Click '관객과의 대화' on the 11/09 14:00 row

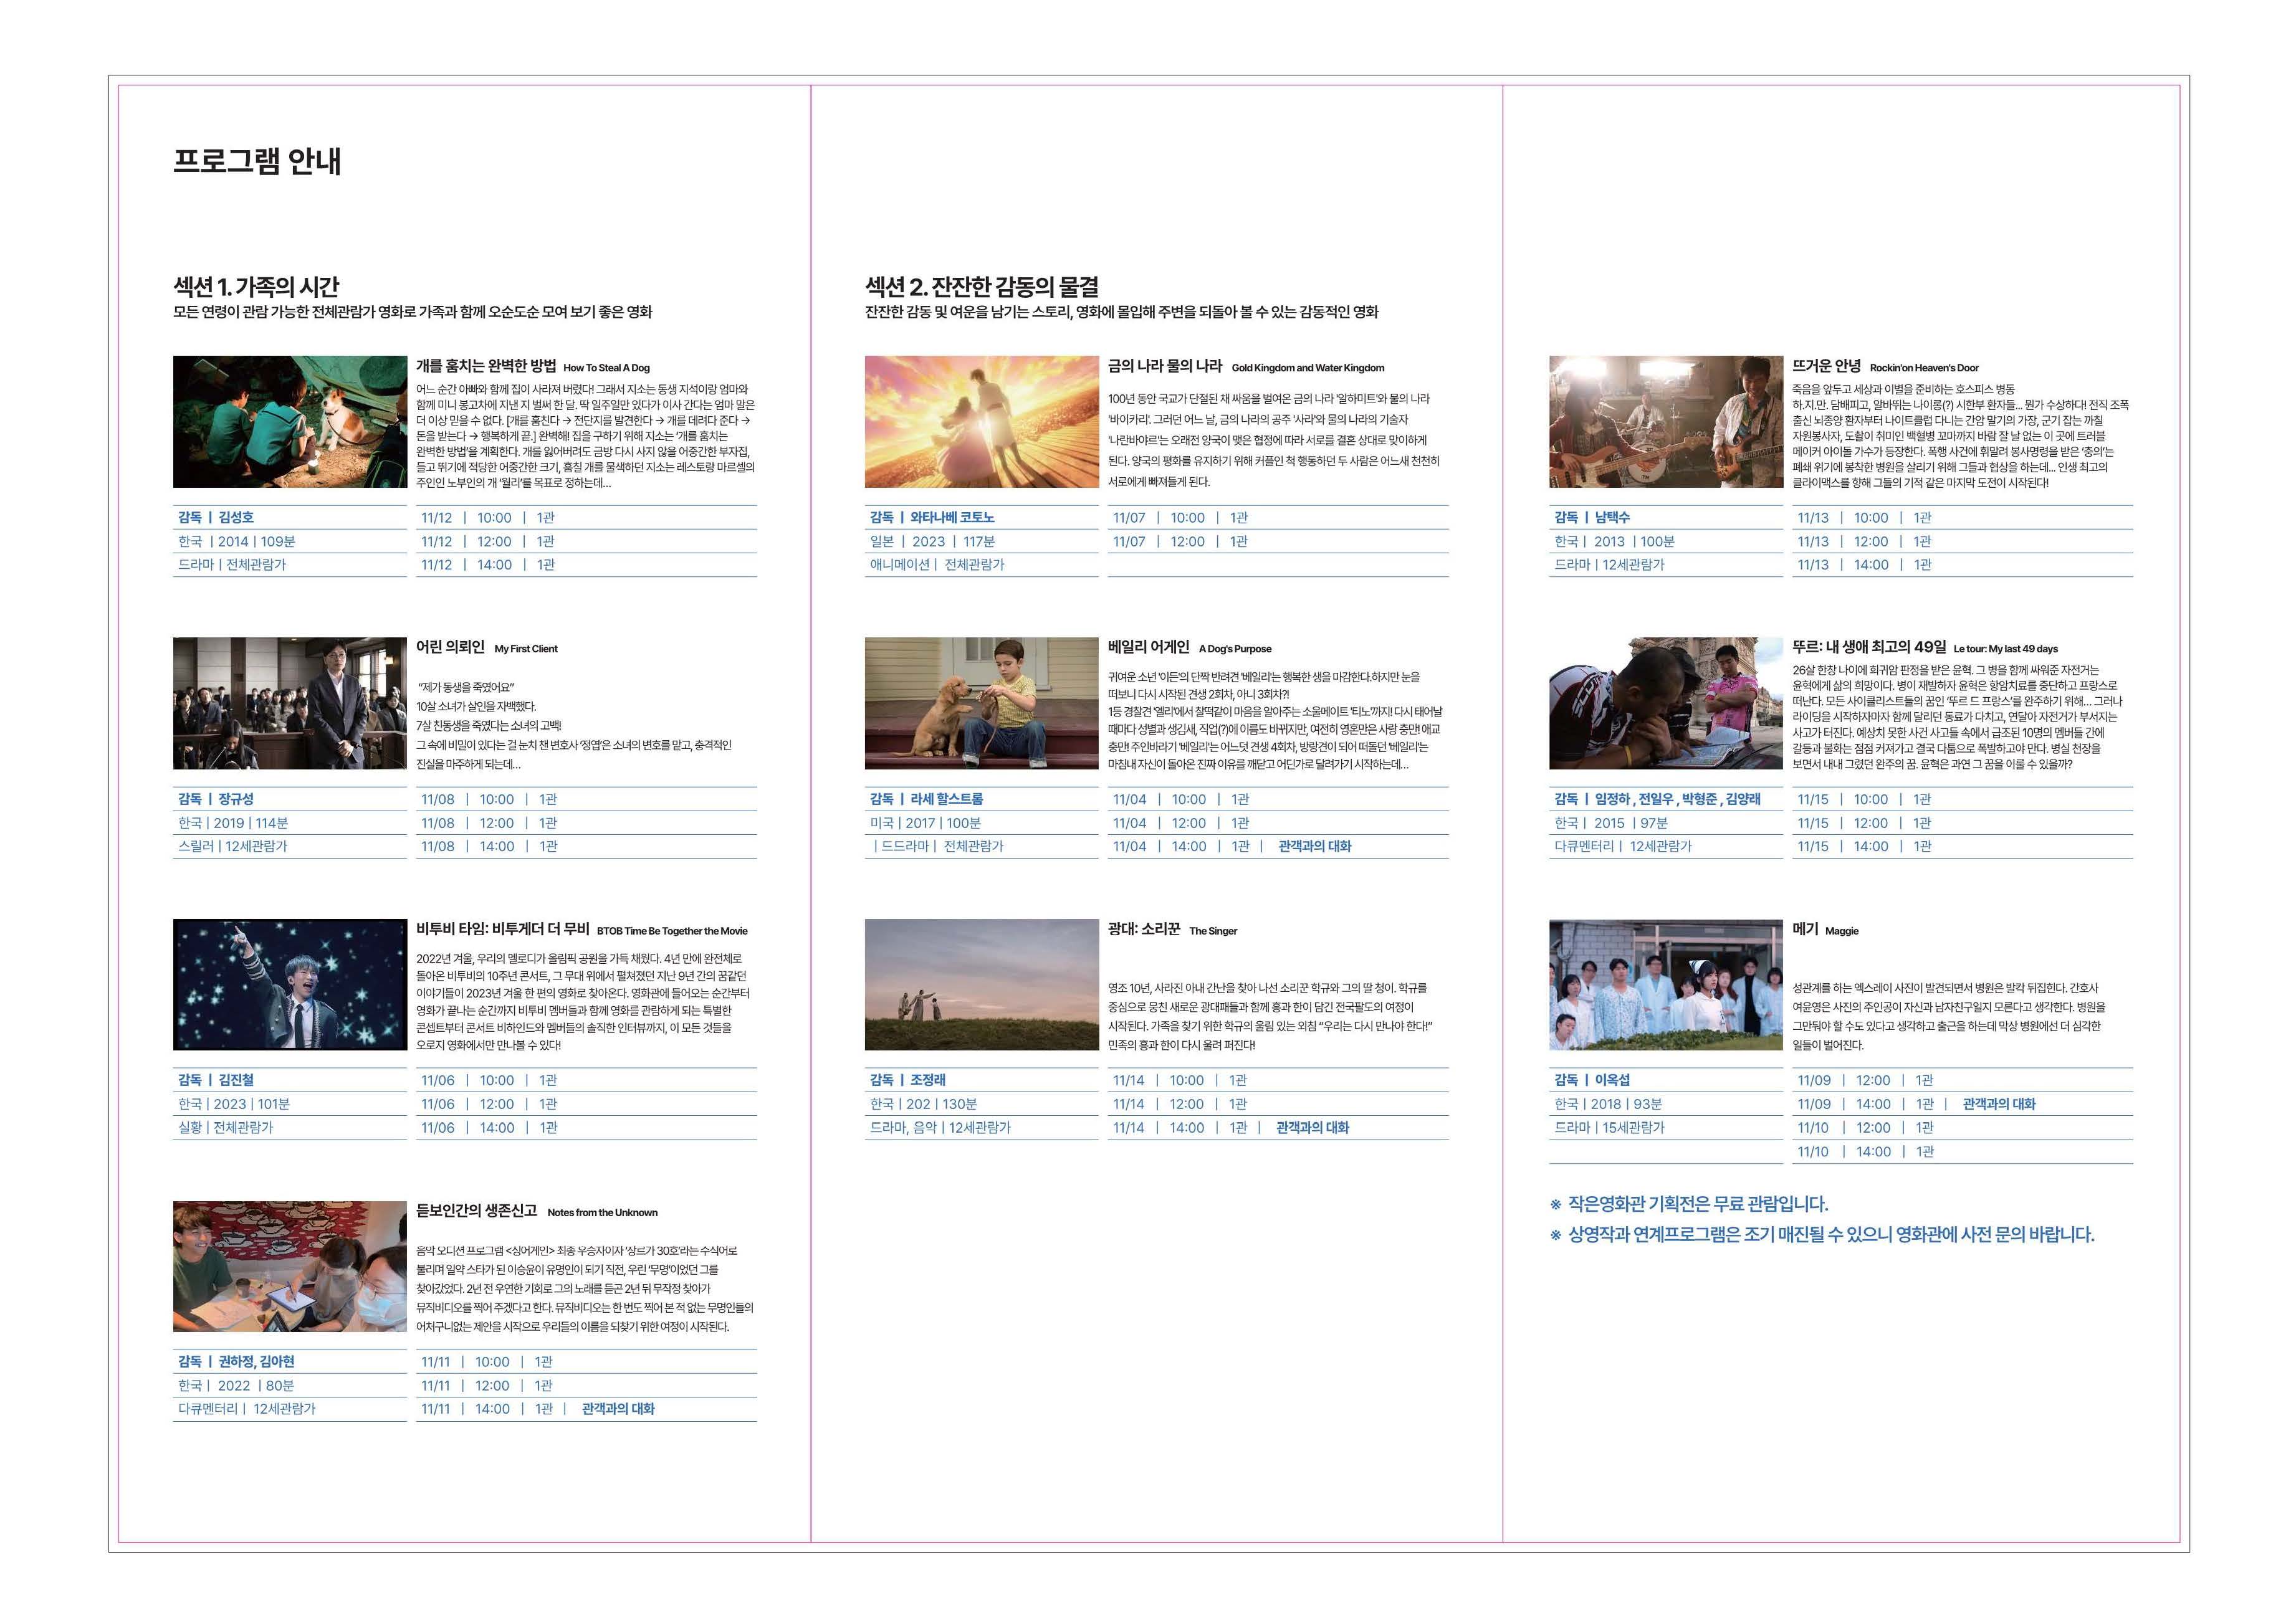point(1999,1104)
